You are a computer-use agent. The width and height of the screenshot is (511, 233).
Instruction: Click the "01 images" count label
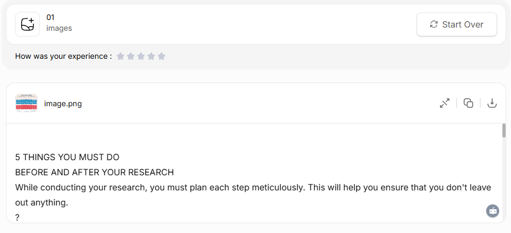pos(59,23)
